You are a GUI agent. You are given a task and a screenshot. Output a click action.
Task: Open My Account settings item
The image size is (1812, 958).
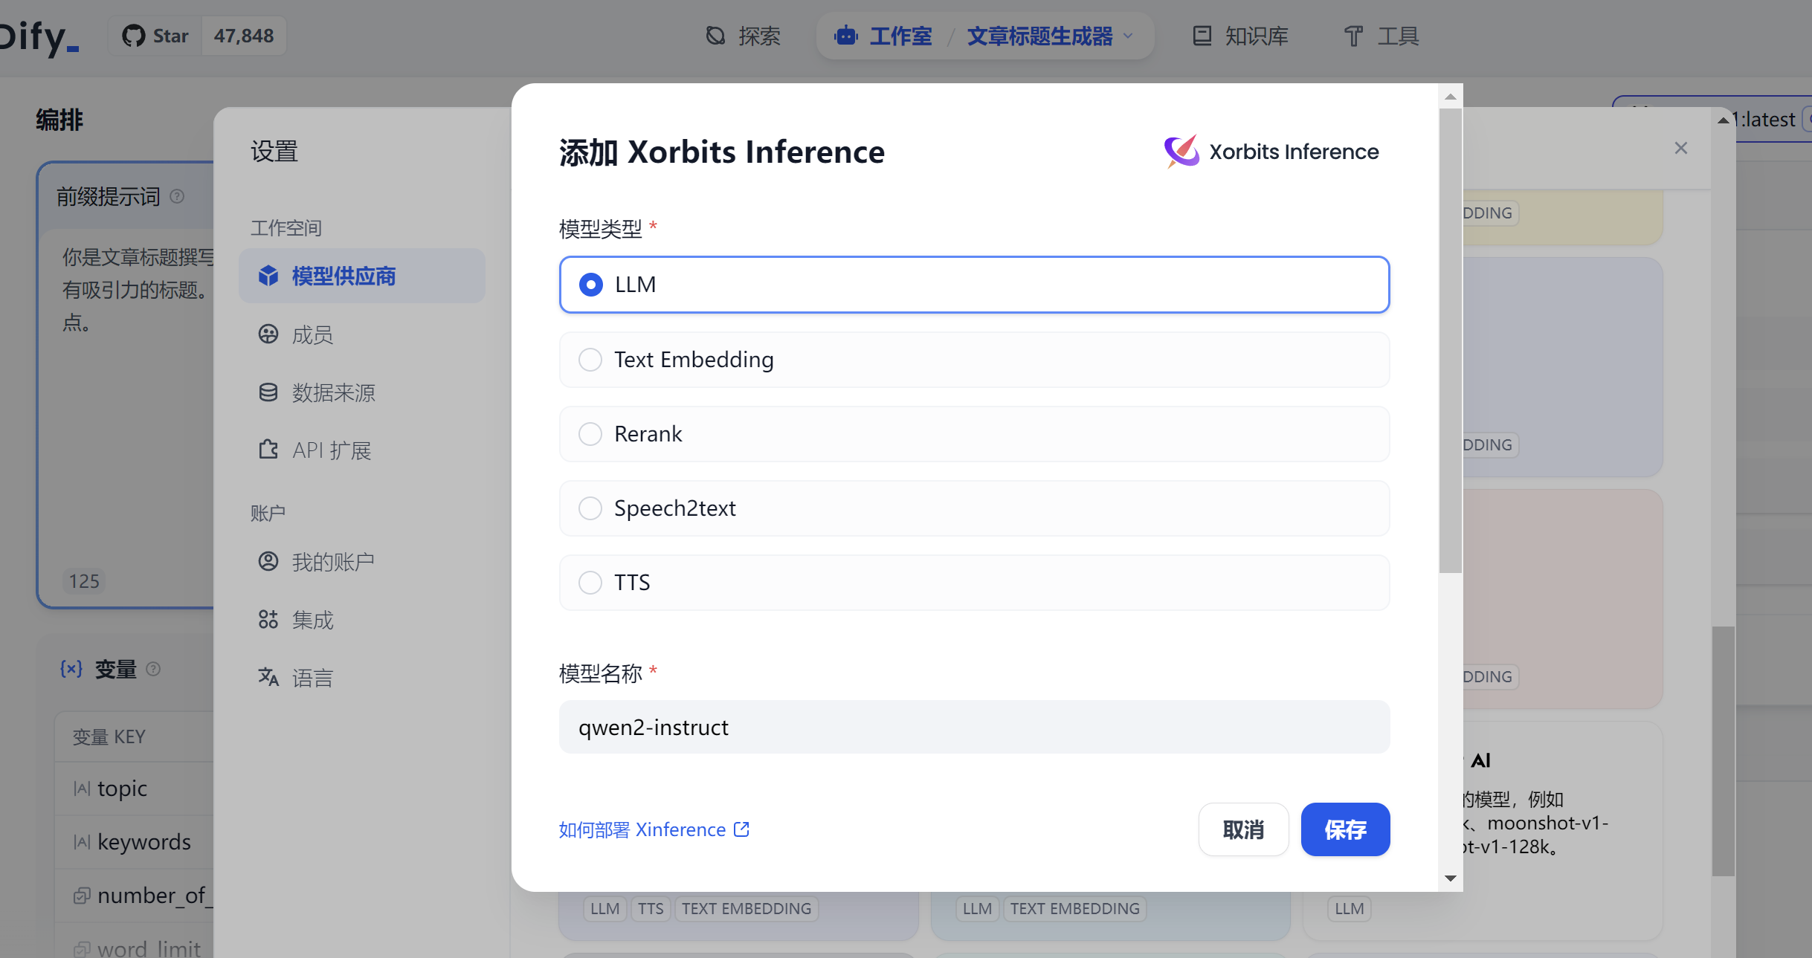(x=362, y=562)
